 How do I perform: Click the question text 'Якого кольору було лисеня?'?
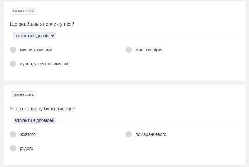pos(43,109)
